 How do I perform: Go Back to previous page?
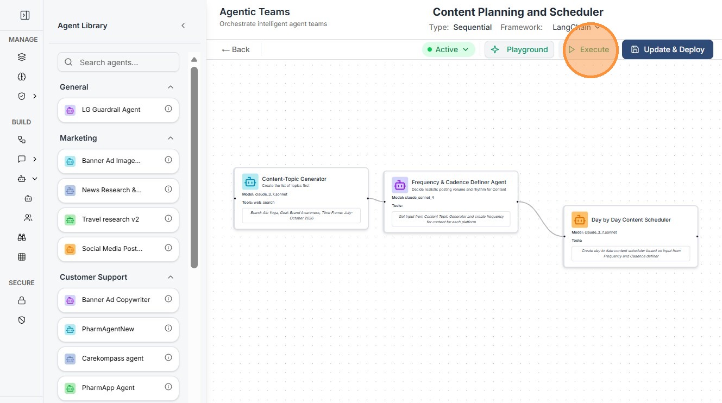coord(236,49)
